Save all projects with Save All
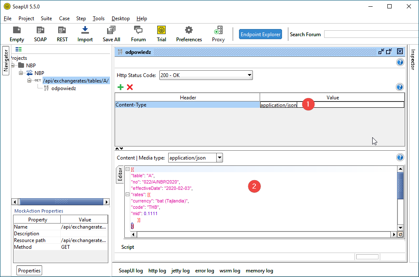This screenshot has width=419, height=277. (x=111, y=34)
